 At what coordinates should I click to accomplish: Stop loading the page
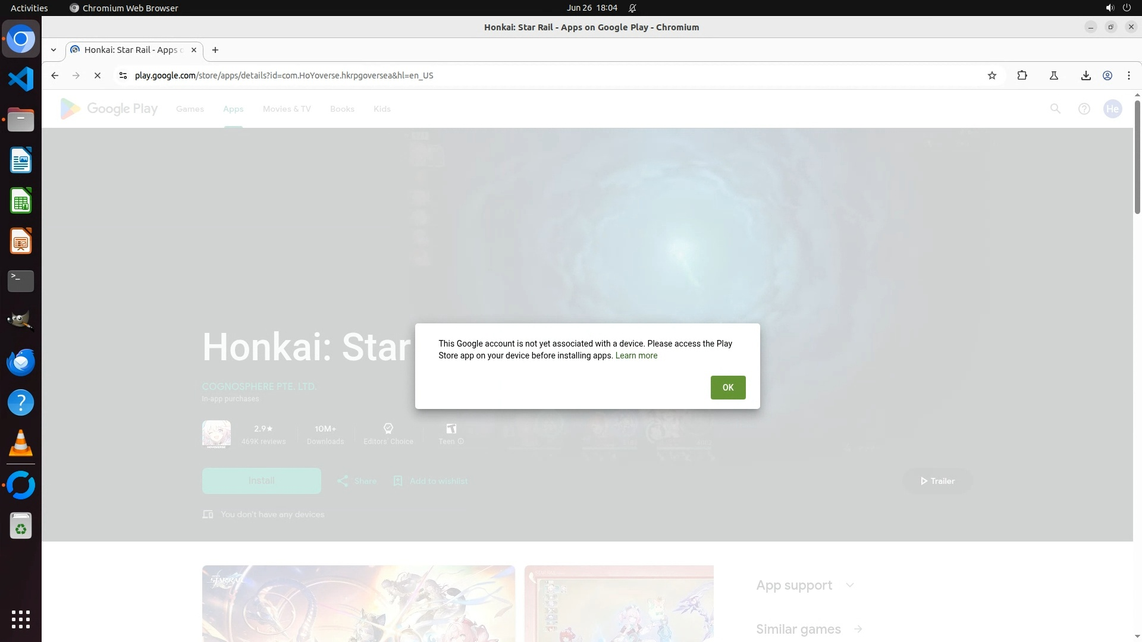pos(98,75)
